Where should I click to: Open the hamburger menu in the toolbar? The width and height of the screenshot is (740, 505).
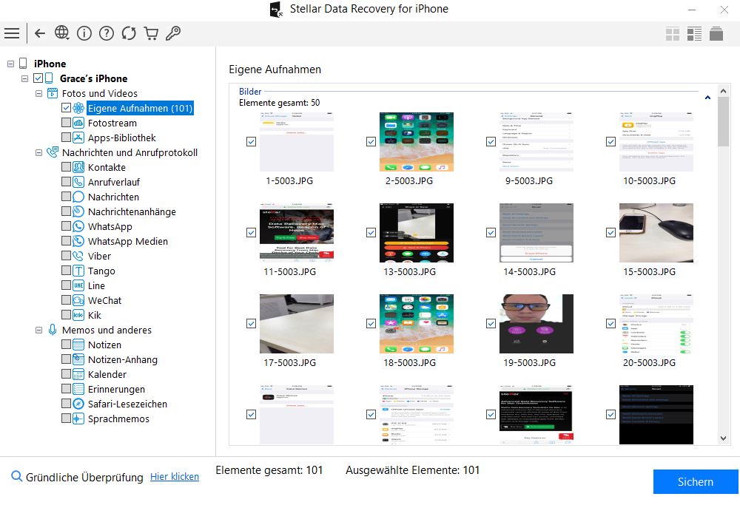coord(12,33)
